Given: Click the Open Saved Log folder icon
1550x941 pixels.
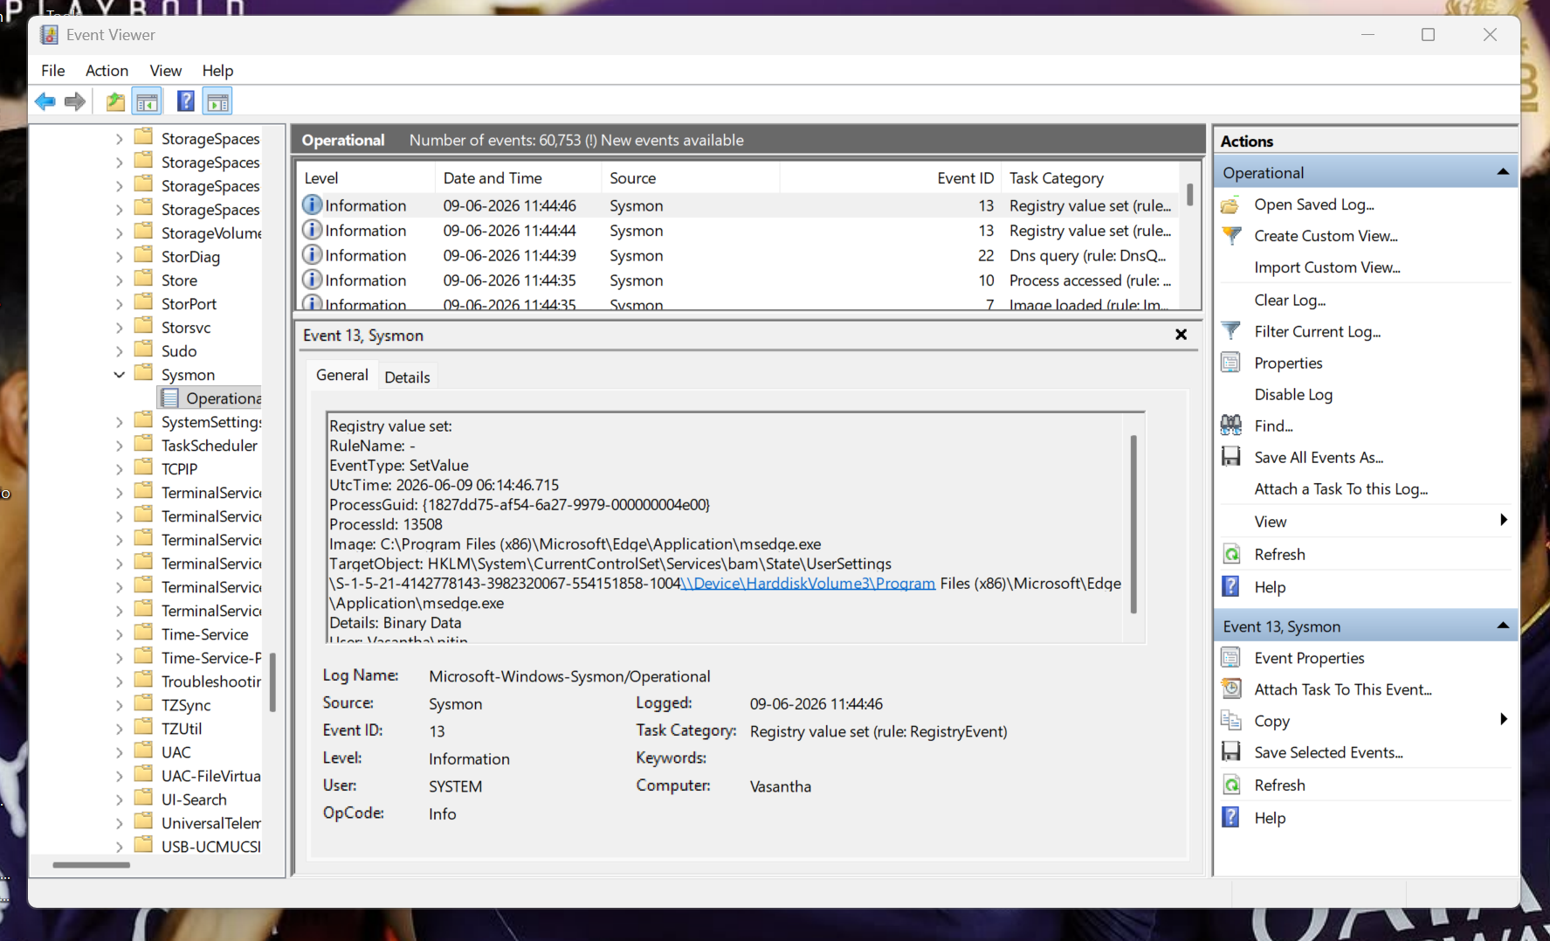Looking at the screenshot, I should (1230, 205).
